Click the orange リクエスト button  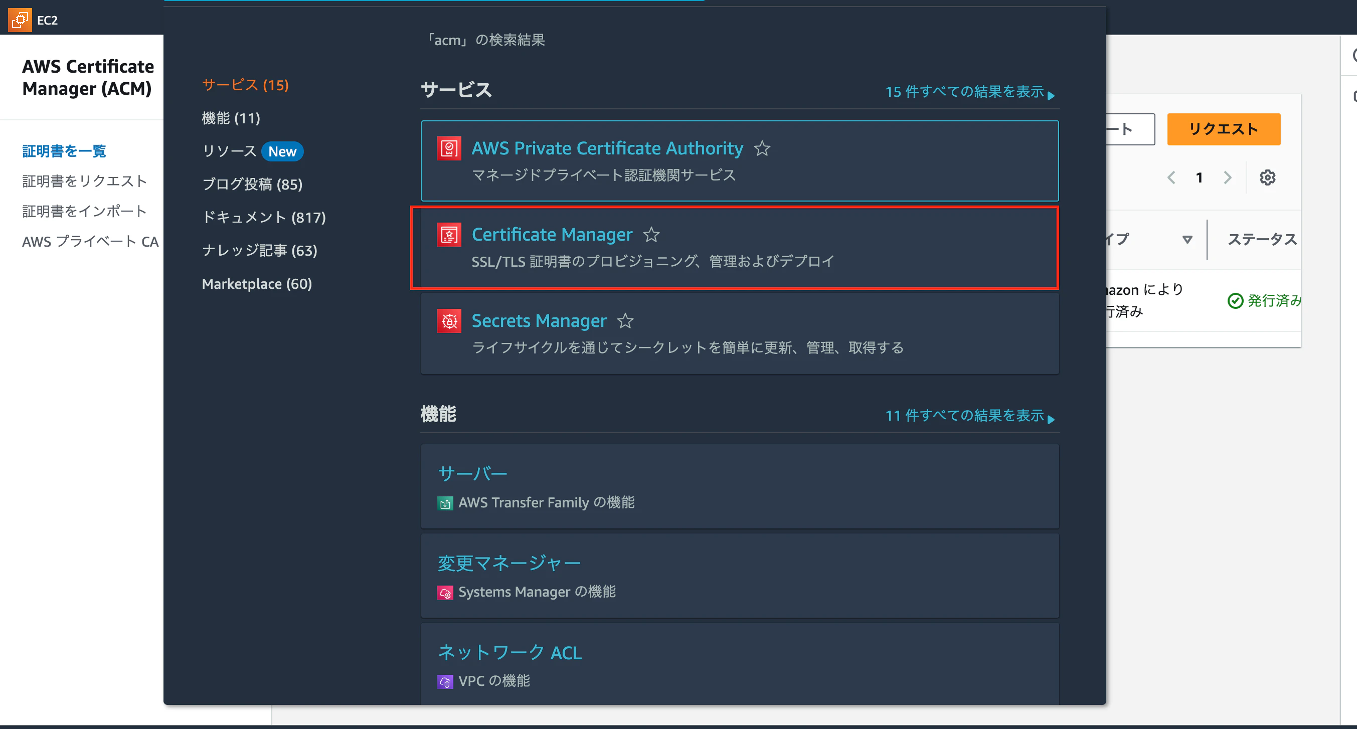1223,129
